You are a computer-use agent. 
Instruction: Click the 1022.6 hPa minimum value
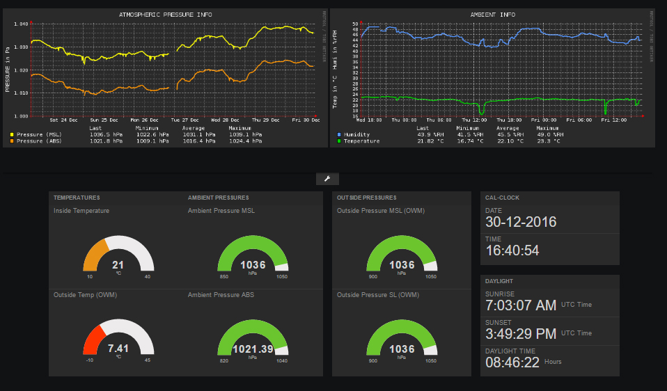[152, 135]
